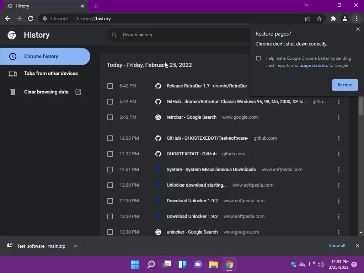
Task: Click the Restore button
Action: (345, 85)
